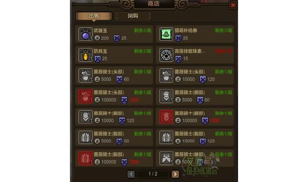Pick the red 蔷薇骑士(头部) helmet icon
The image size is (308, 182).
[x=85, y=96]
